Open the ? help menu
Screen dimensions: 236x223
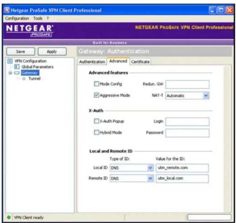48,18
